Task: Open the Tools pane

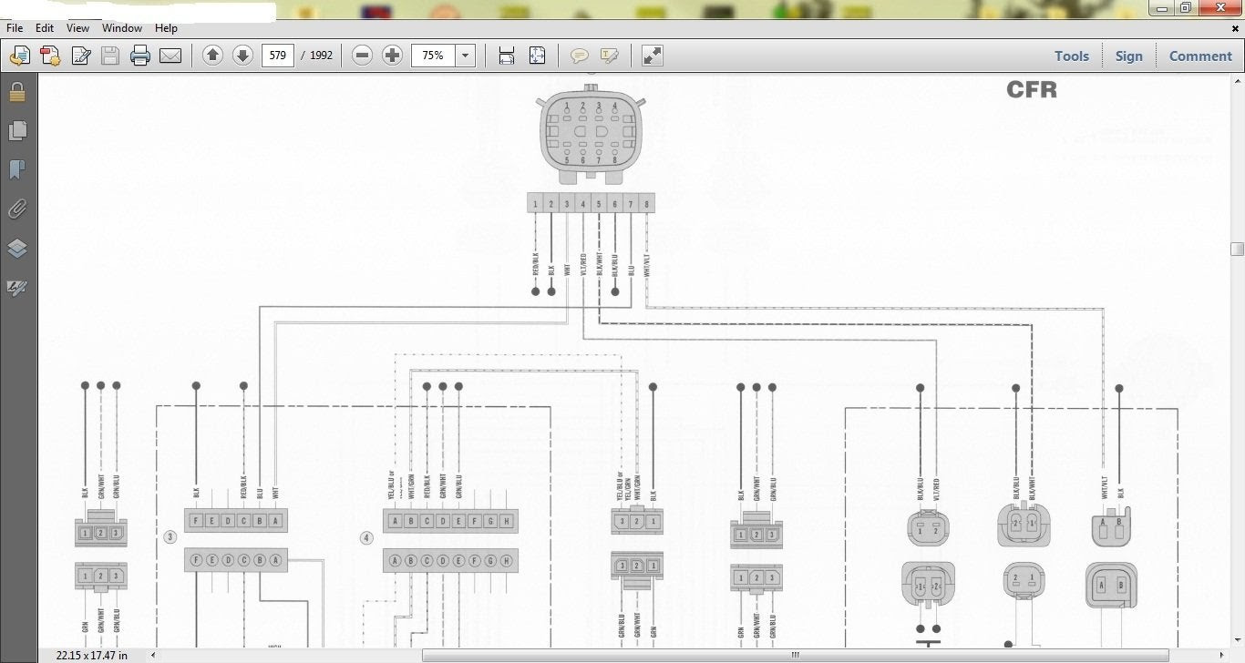Action: (x=1071, y=56)
